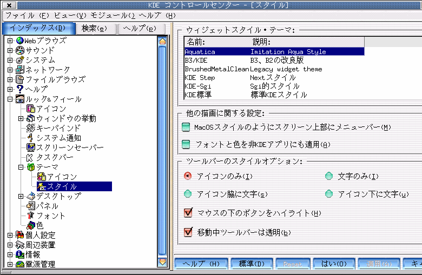422x275 pixels.
Task: Expand the Web browsing tree node
Action: pyautogui.click(x=10, y=41)
